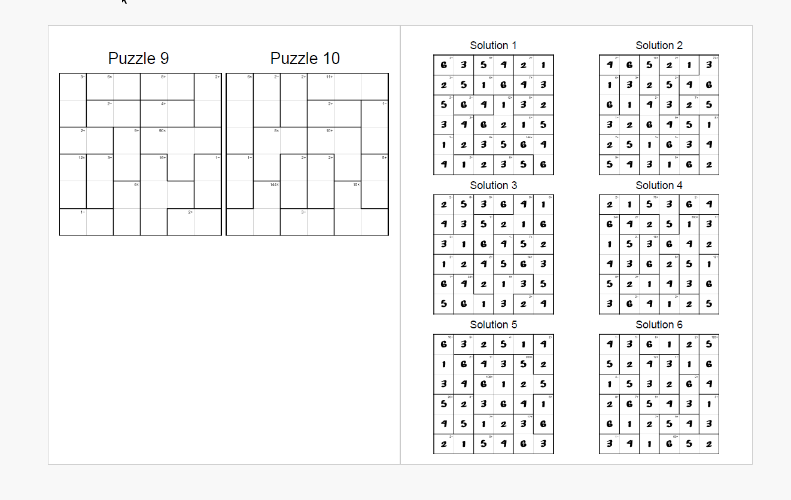The image size is (791, 500).
Task: Select the 15× cage cell in Puzzle 10
Action: pyautogui.click(x=348, y=194)
